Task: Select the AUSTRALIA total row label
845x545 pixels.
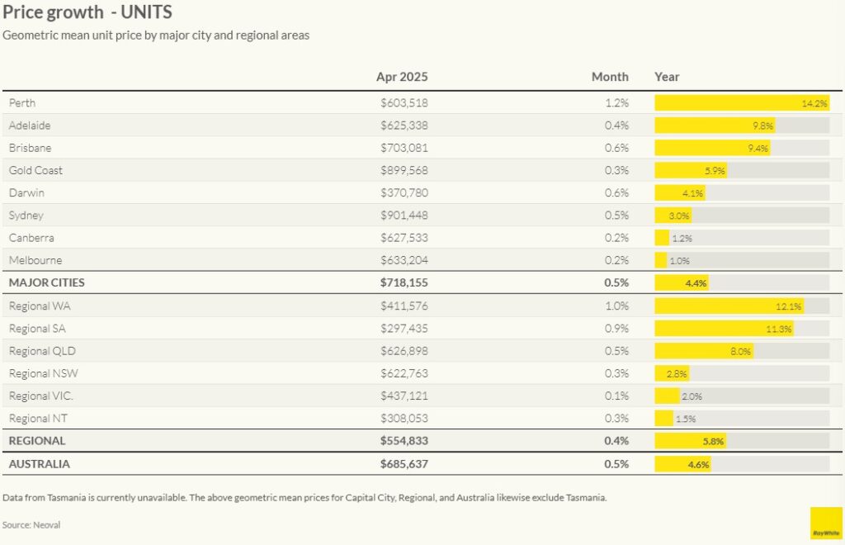Action: [x=39, y=464]
